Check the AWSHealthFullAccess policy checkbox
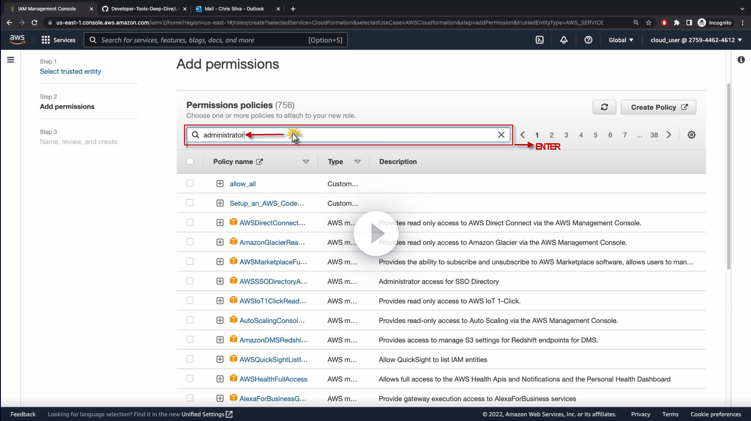The width and height of the screenshot is (751, 421). point(190,379)
